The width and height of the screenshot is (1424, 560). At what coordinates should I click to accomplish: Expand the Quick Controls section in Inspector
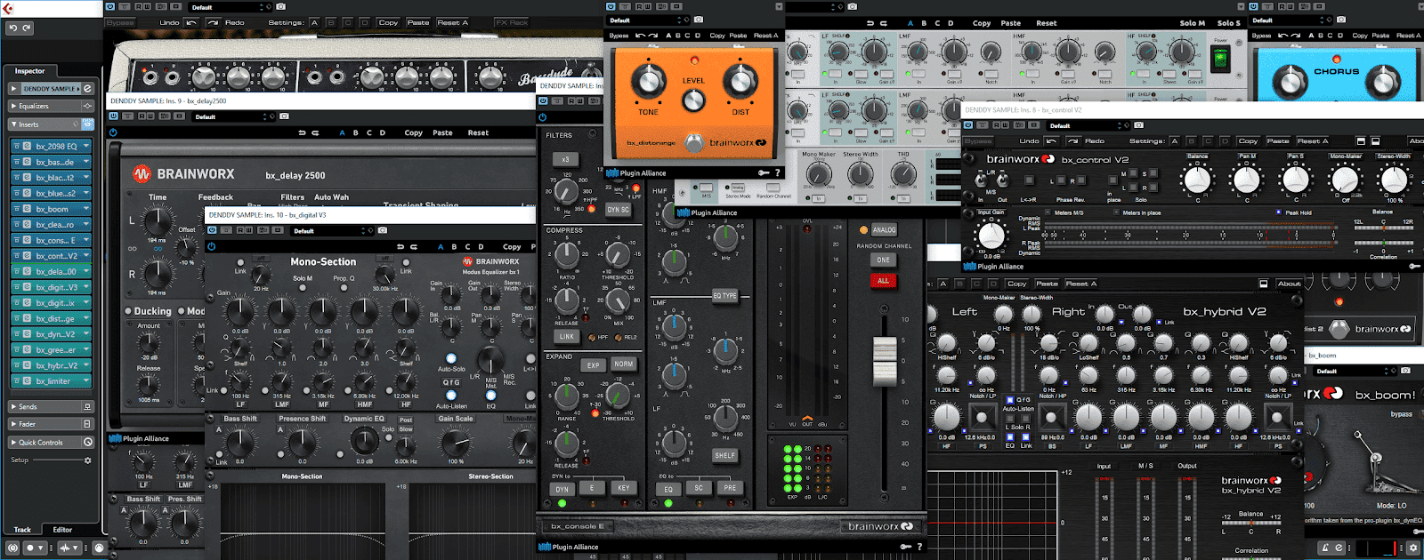point(13,442)
